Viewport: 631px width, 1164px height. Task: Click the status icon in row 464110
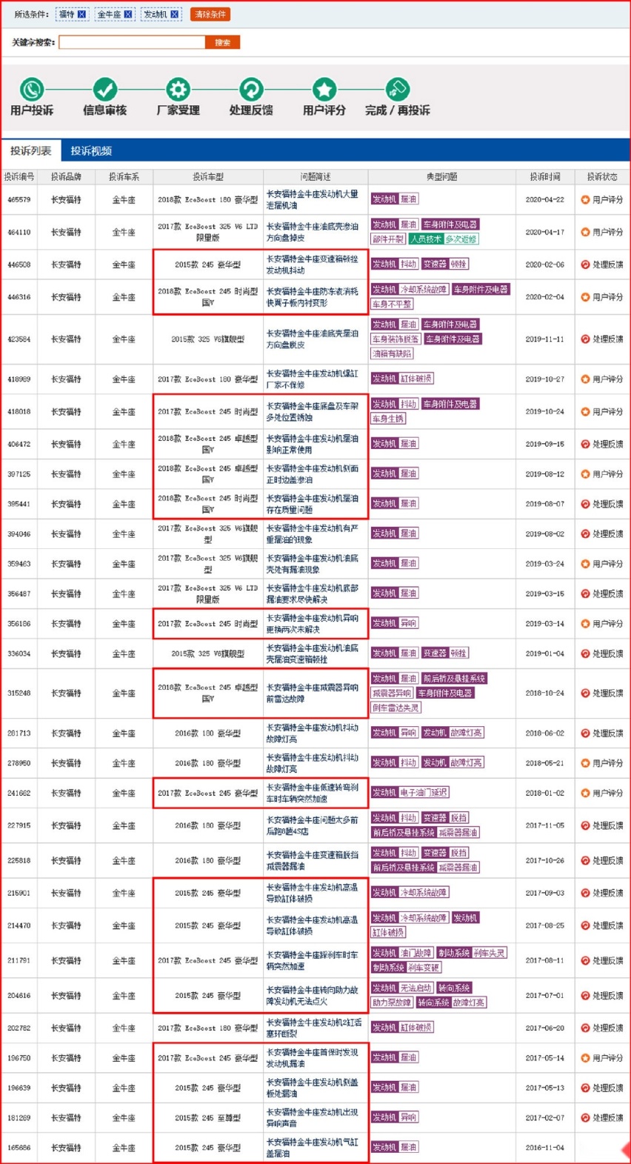click(585, 232)
